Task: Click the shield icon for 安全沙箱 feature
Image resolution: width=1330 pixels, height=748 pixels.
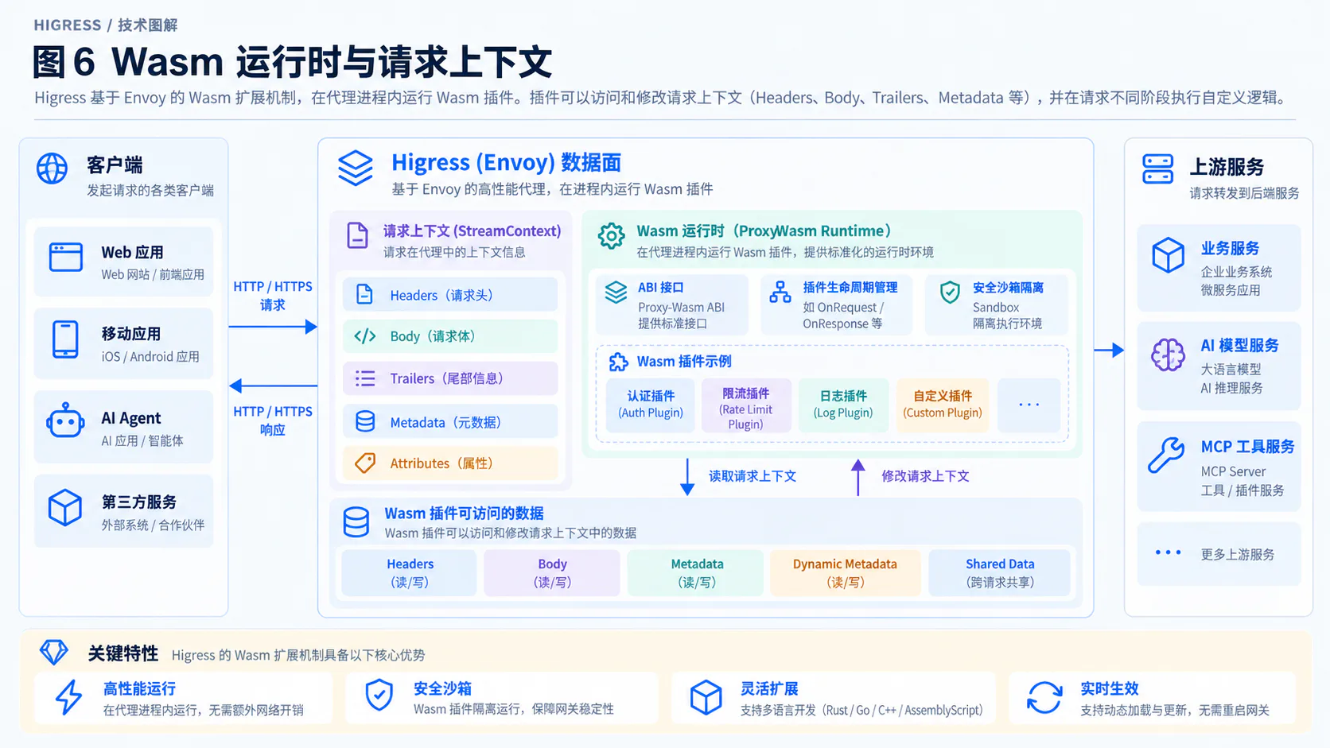Action: 379,695
